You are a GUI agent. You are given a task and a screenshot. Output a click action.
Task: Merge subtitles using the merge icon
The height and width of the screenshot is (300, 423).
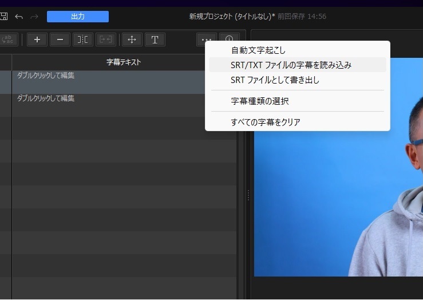[106, 40]
